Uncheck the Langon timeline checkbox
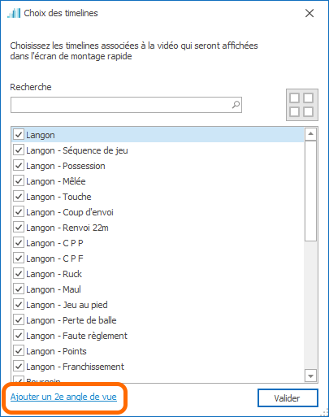The width and height of the screenshot is (329, 417). [19, 135]
